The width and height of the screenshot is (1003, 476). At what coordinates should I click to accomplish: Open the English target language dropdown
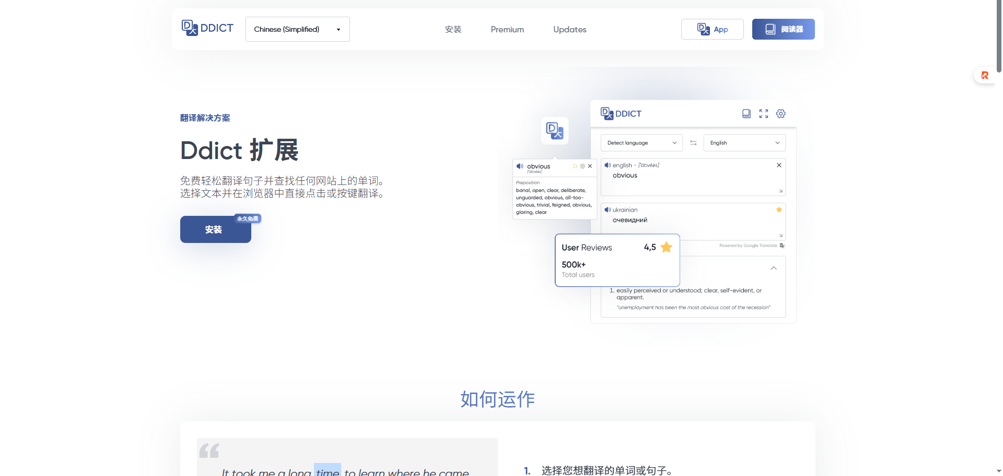[744, 143]
